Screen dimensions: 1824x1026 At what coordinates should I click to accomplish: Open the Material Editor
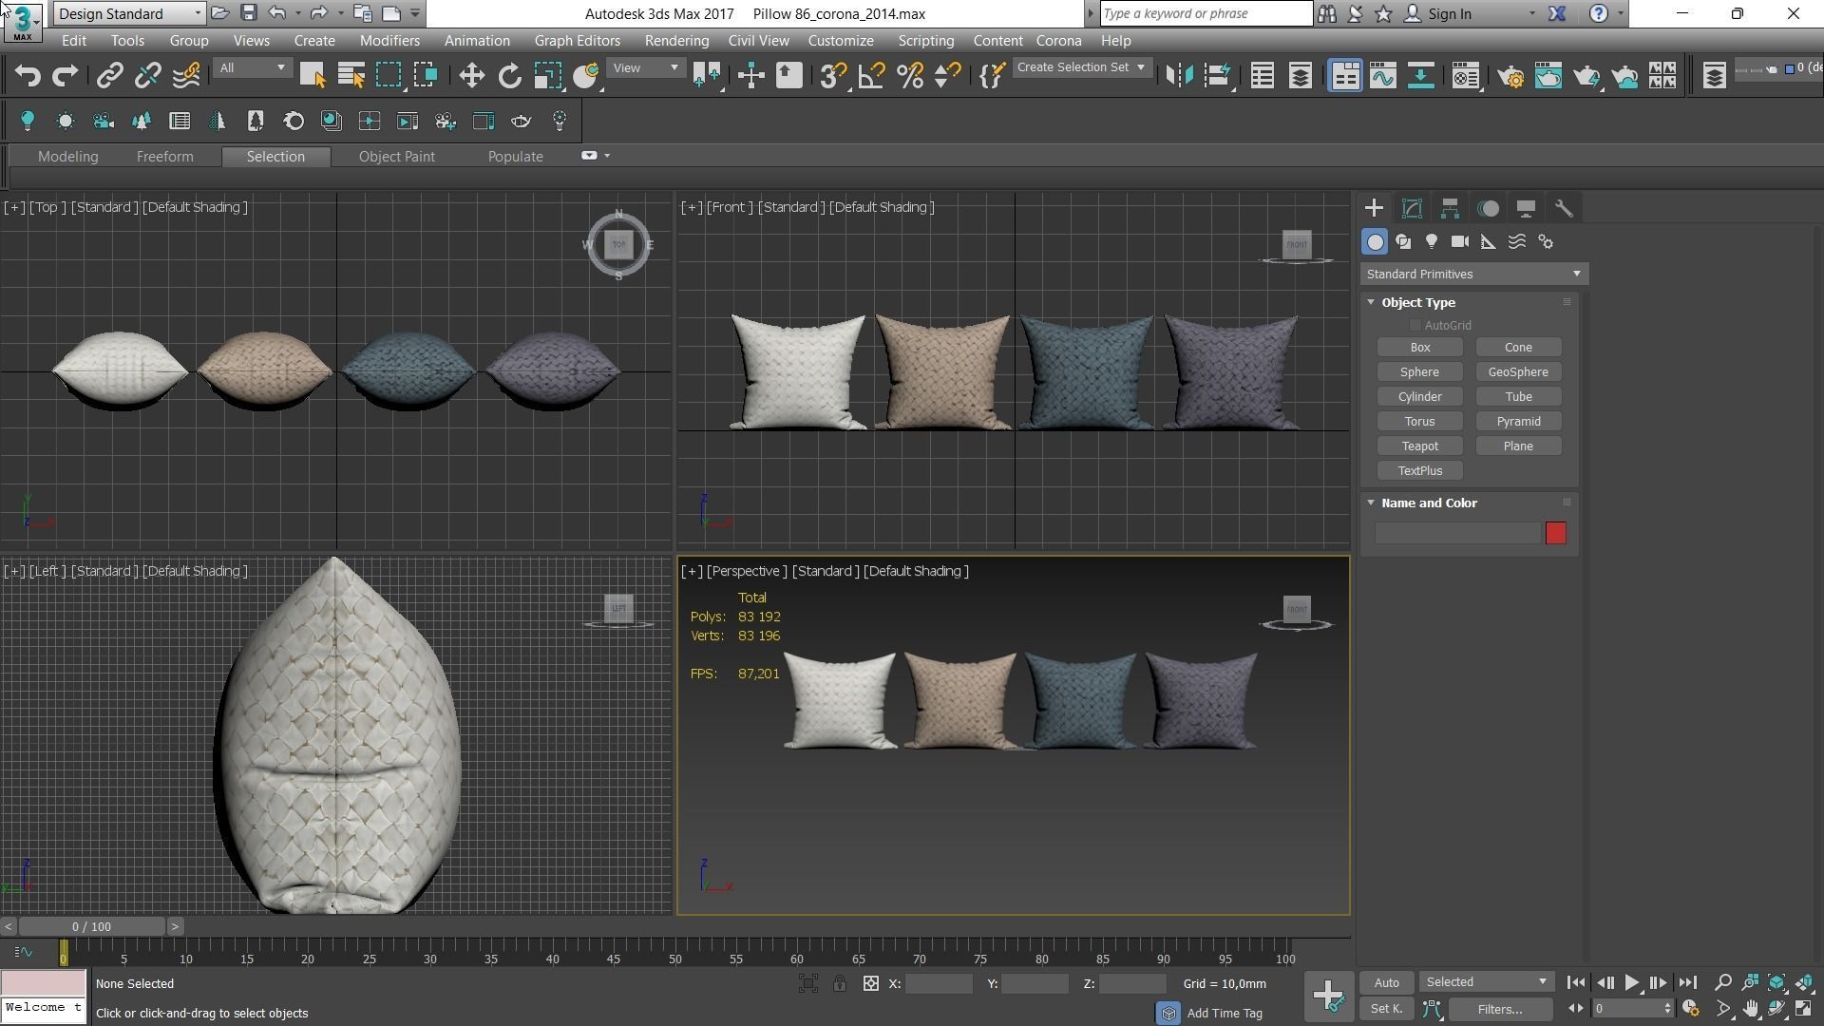(x=1465, y=75)
